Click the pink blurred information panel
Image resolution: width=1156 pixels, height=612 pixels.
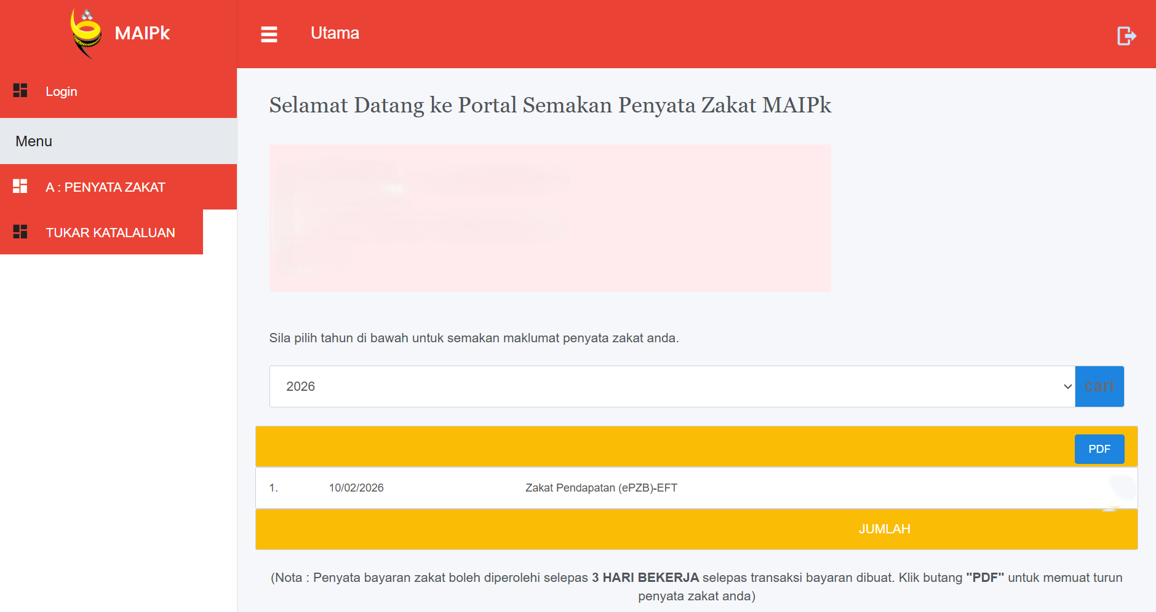(x=550, y=218)
